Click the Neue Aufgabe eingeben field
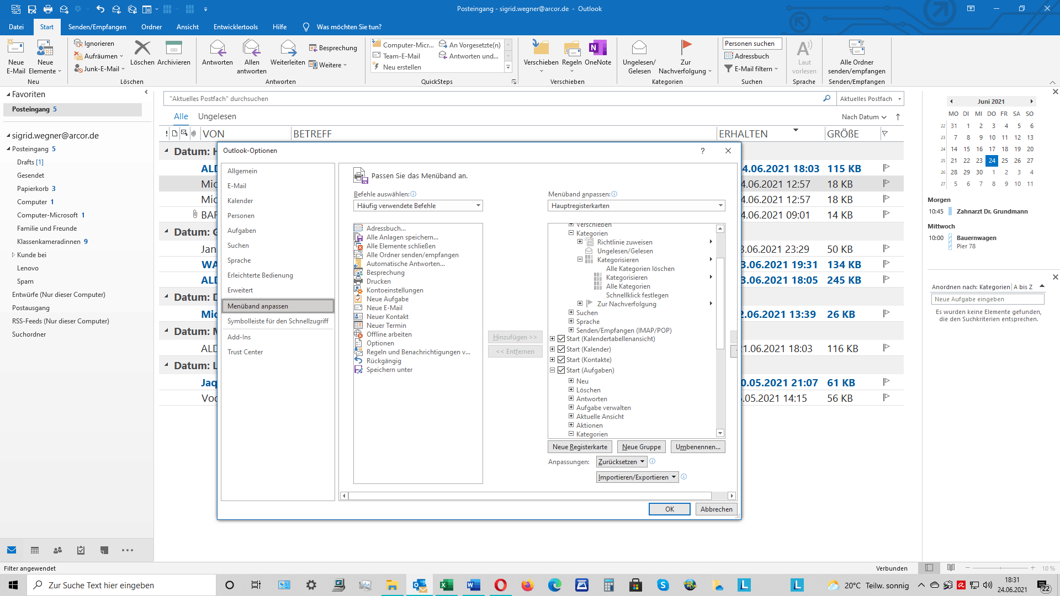This screenshot has width=1060, height=596. (987, 299)
